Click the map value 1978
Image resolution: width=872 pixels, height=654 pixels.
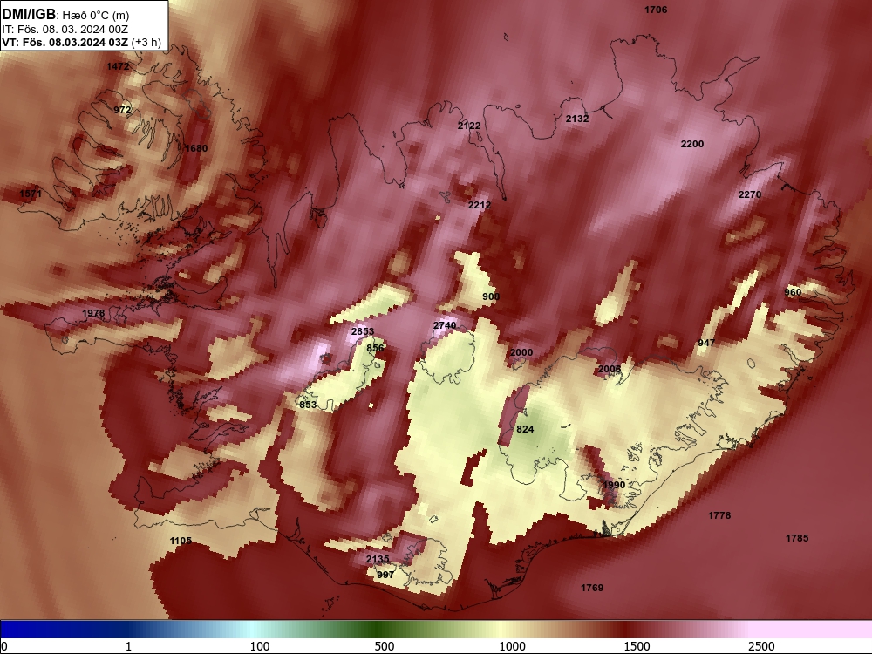(x=93, y=313)
